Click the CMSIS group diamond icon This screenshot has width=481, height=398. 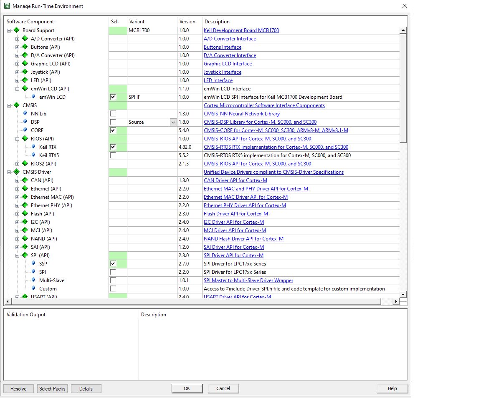[17, 105]
